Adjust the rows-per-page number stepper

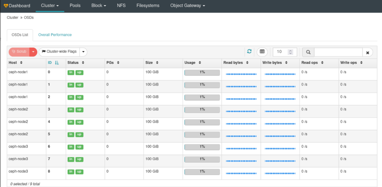point(290,52)
